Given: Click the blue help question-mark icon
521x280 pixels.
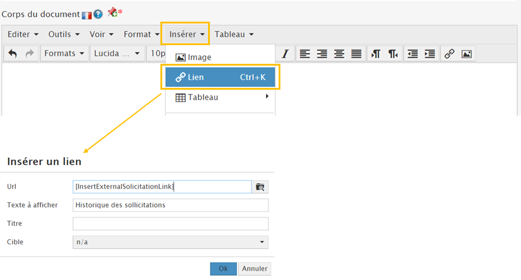Looking at the screenshot, I should coord(98,14).
